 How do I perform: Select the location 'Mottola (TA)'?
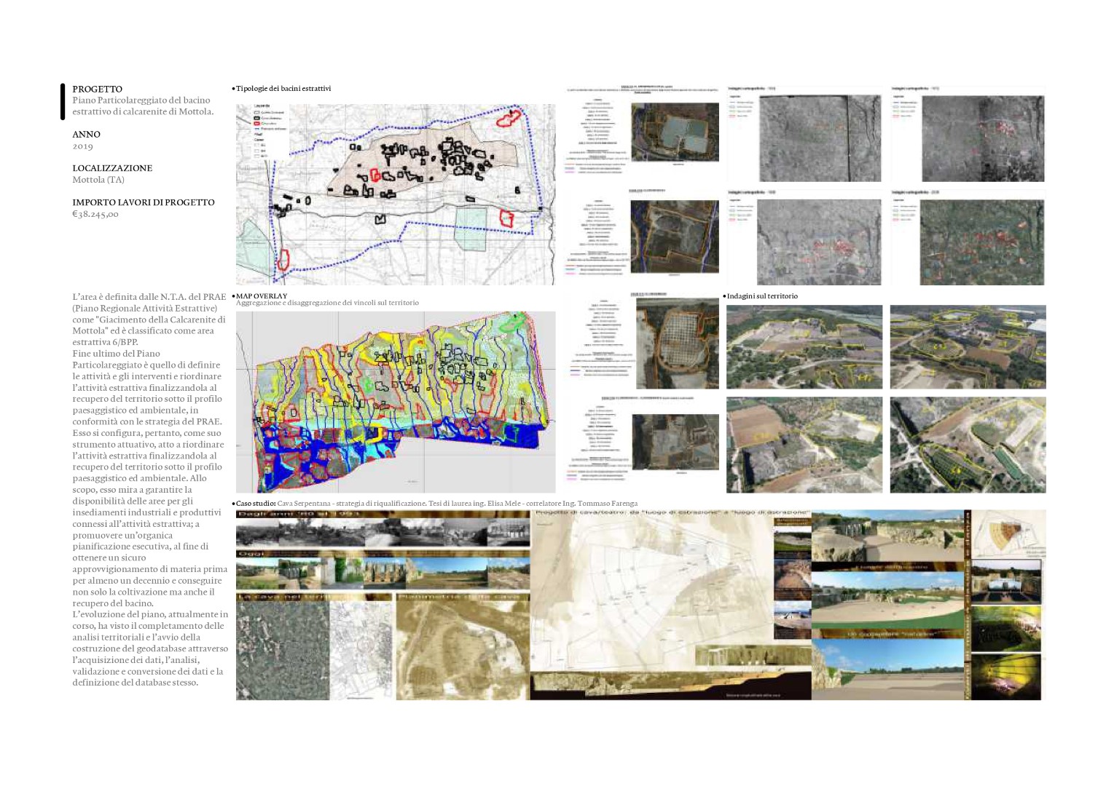point(98,180)
